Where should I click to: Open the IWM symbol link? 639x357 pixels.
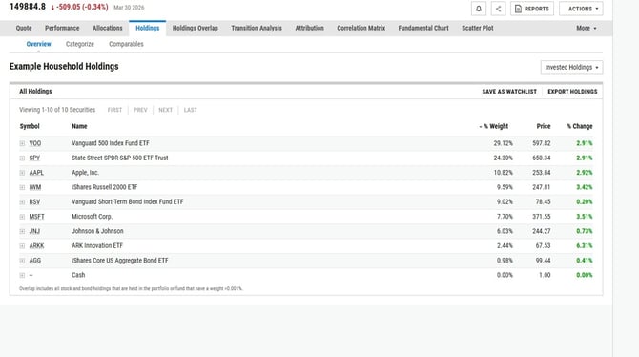coord(35,187)
